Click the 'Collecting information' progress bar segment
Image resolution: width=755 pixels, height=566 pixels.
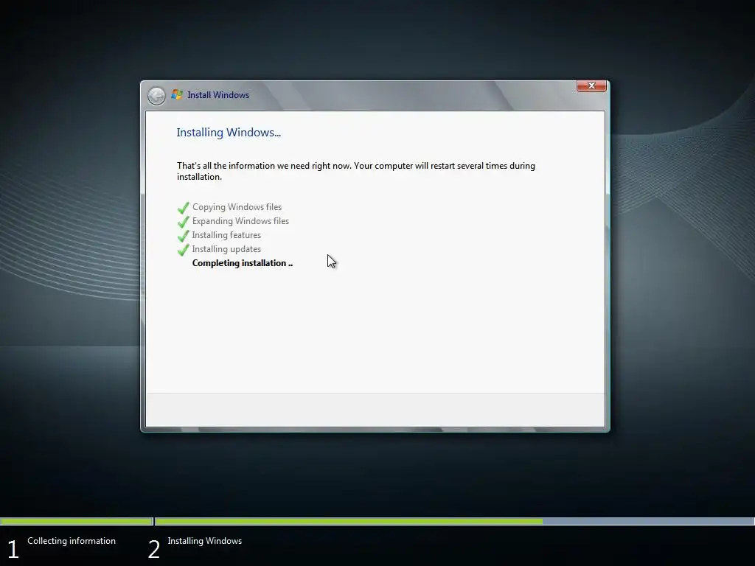click(x=77, y=521)
